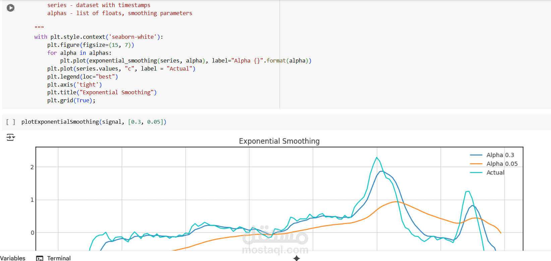Click the Gemini sparkle icon at bottom

297,258
